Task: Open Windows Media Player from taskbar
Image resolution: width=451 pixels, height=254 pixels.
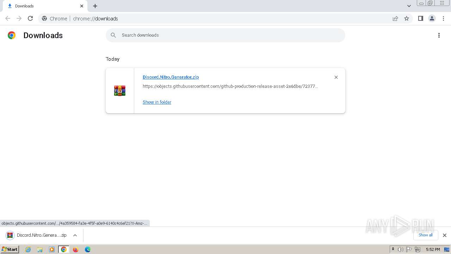Action: [x=52, y=249]
